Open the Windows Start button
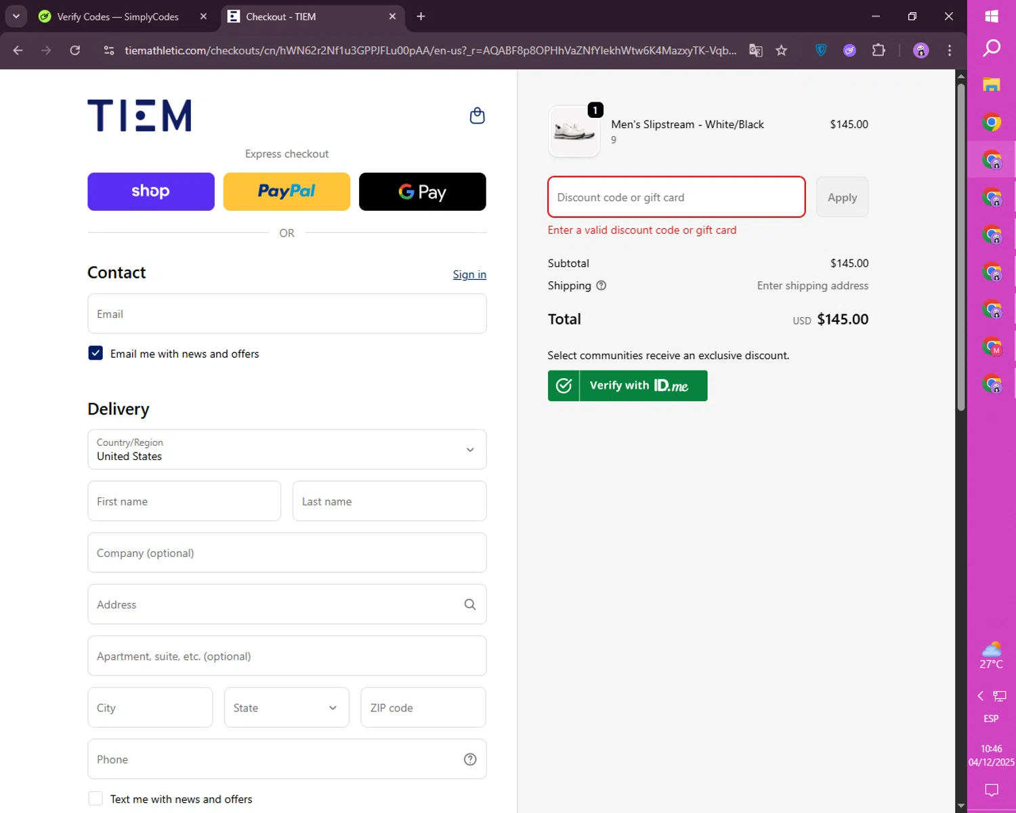This screenshot has width=1016, height=813. tap(992, 16)
